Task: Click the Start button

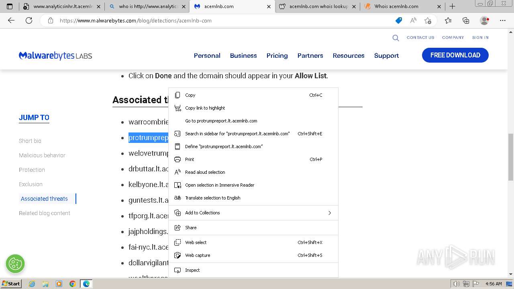Action: click(11, 284)
